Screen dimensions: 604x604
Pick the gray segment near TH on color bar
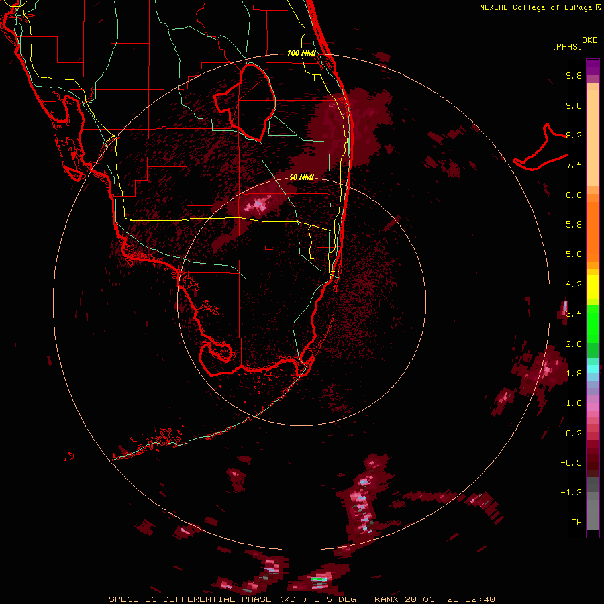point(593,514)
